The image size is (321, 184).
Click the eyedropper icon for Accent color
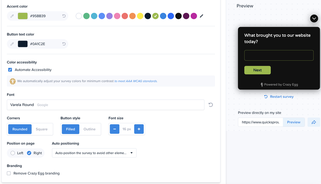(12, 16)
